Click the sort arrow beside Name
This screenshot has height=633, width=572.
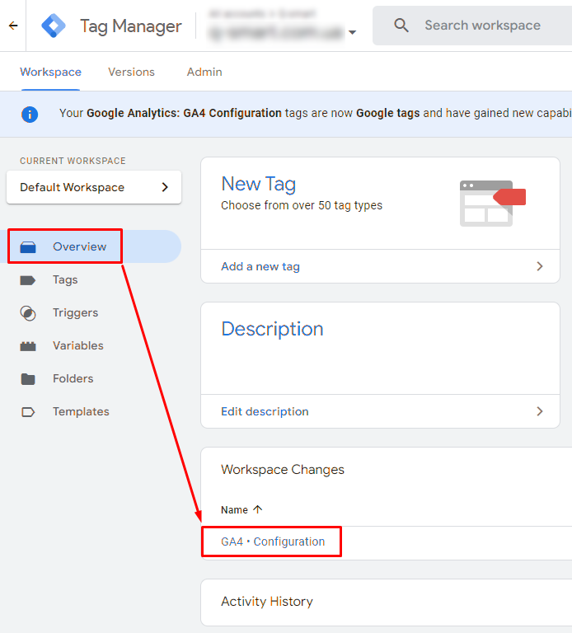coord(257,509)
